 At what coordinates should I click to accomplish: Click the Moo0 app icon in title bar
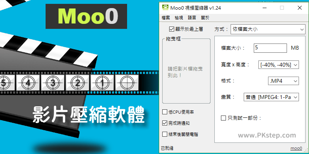(165, 8)
